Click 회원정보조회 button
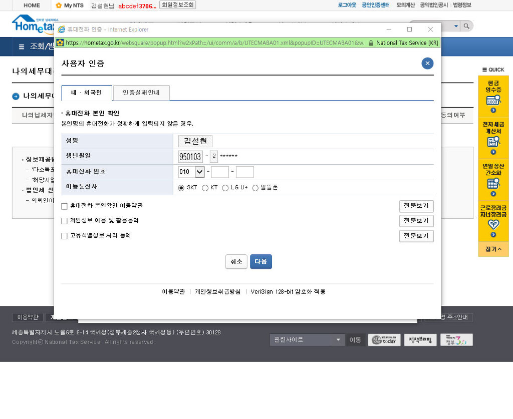Viewport: 513px width, 419px height. 178,5
